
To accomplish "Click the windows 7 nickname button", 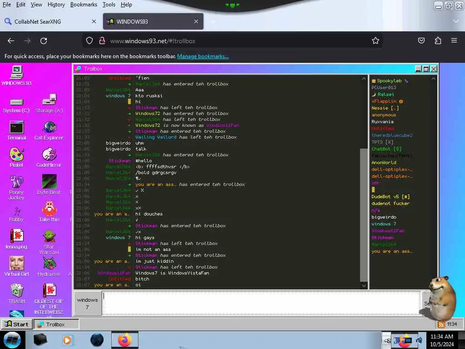I will point(87,303).
